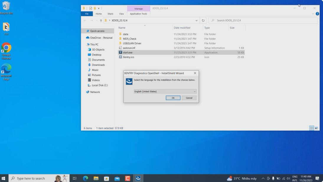
Task: Close the XENTRY InstallShield dialog
Action: 195,73
